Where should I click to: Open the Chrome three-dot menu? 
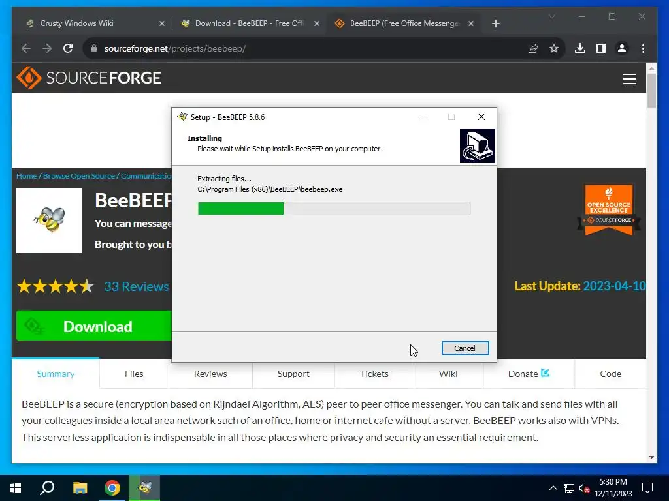(x=643, y=48)
